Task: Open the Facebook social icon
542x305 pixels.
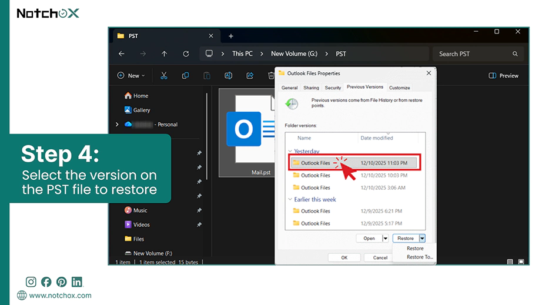Action: click(46, 282)
